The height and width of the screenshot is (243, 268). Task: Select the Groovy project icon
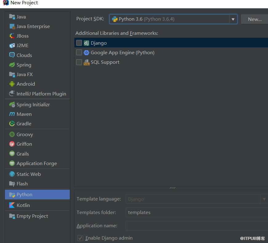pyautogui.click(x=12, y=134)
